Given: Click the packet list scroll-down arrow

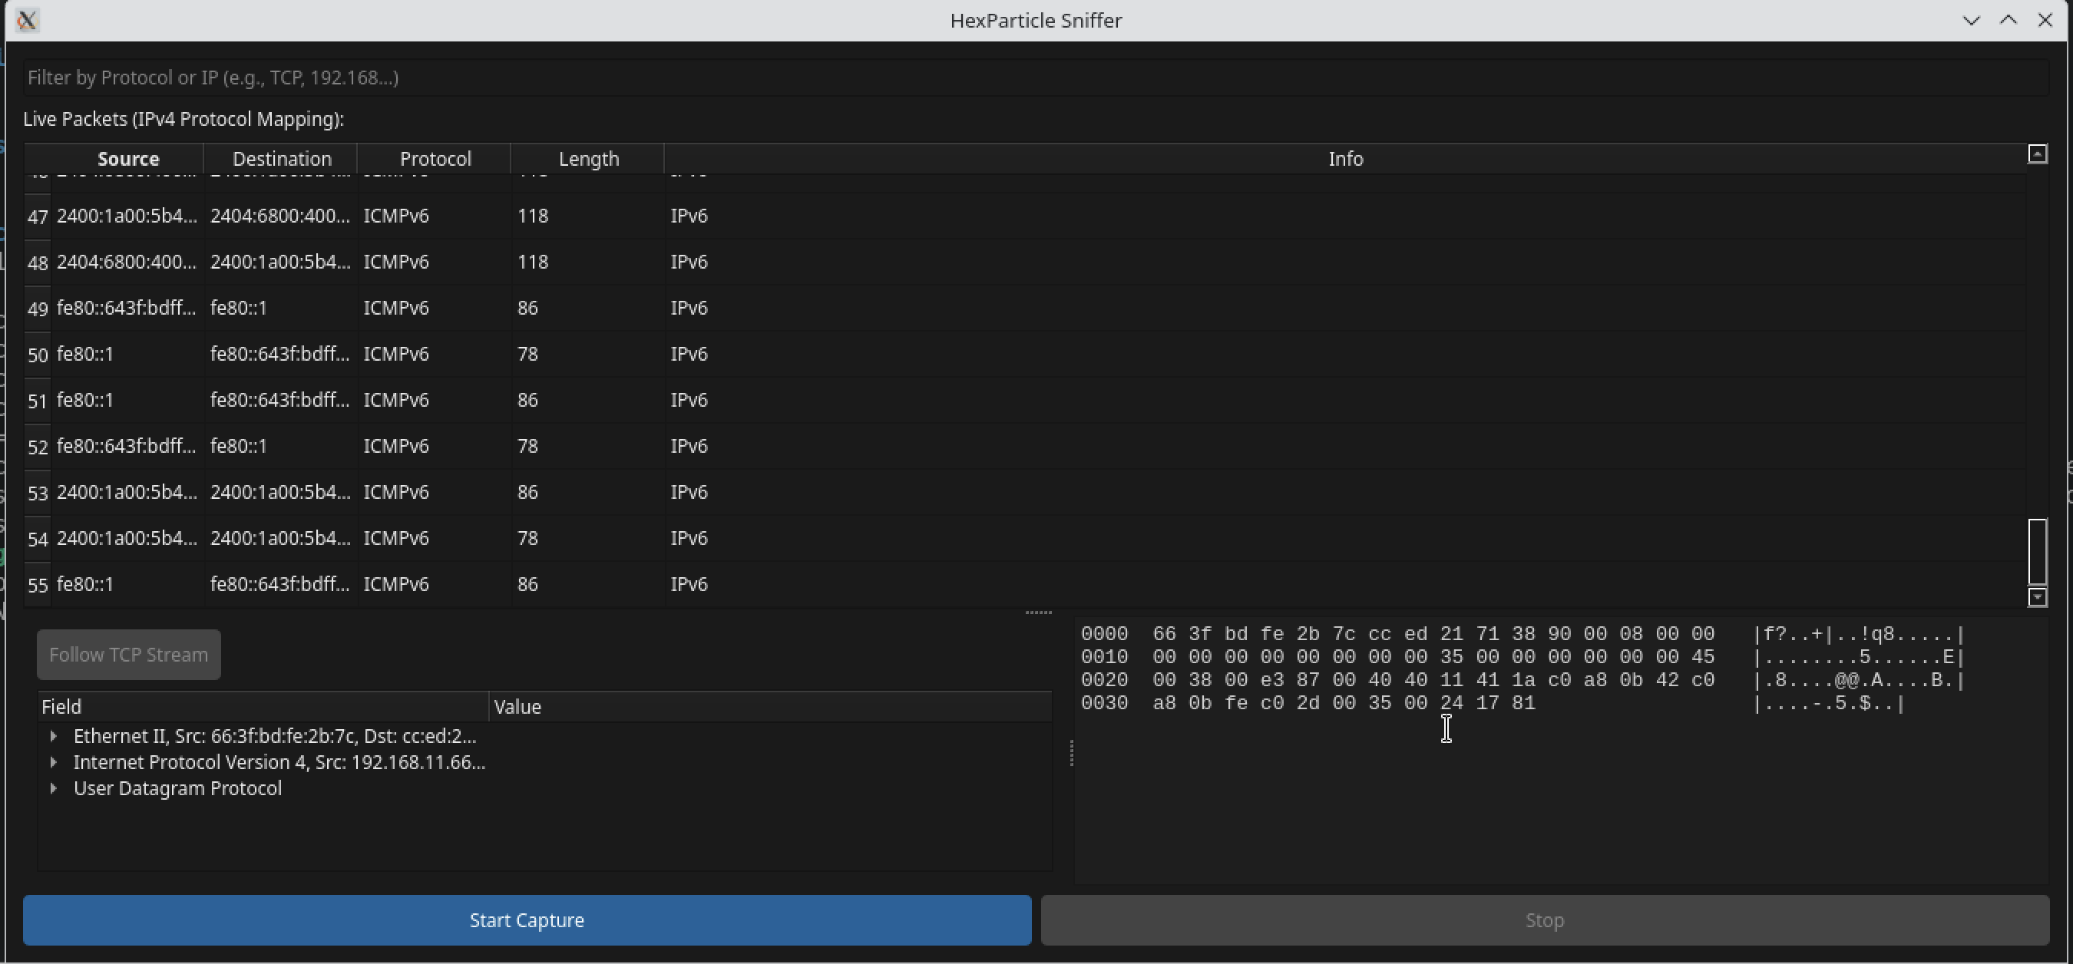Looking at the screenshot, I should tap(2037, 597).
